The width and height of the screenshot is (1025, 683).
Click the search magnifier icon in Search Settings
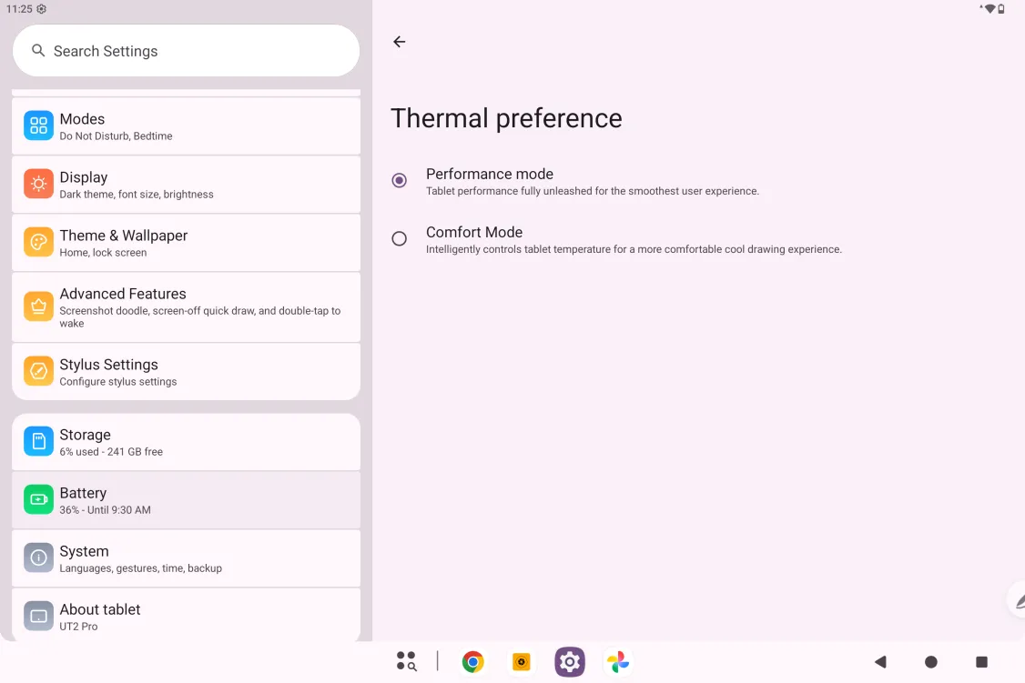(38, 50)
